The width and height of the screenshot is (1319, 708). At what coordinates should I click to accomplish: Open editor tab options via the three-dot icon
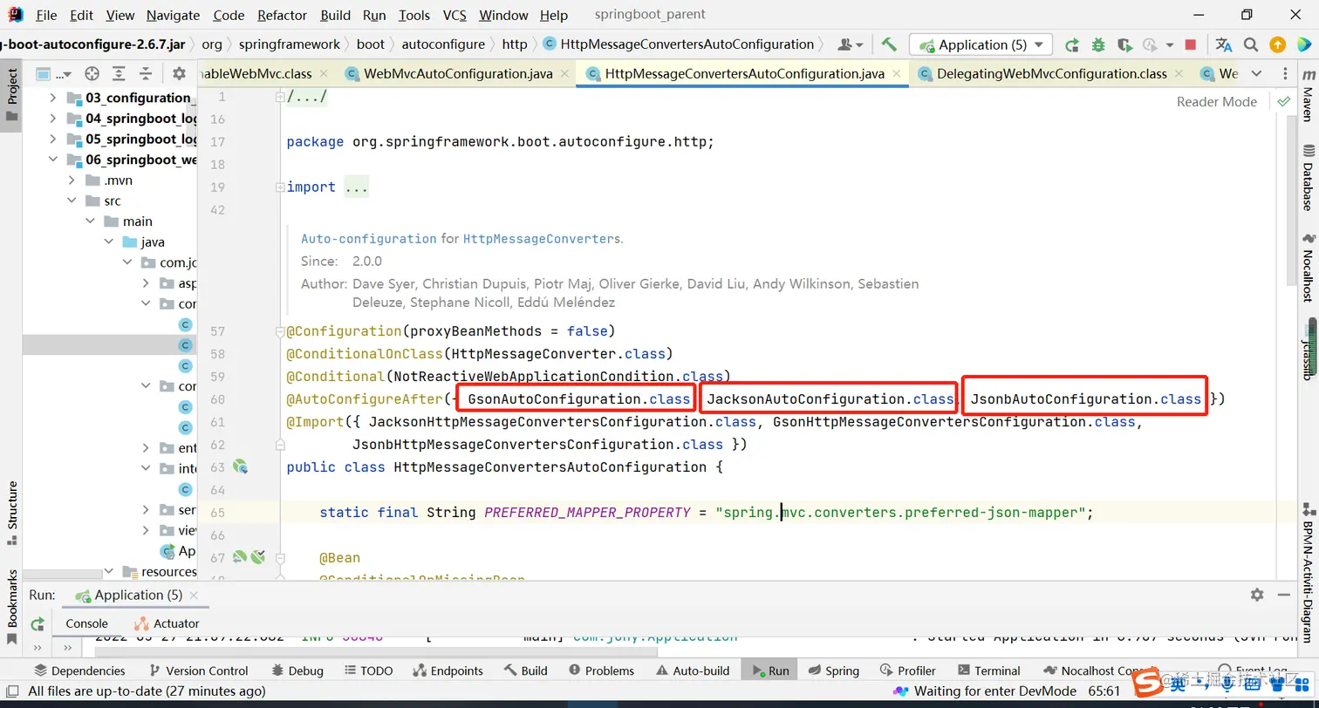(1286, 74)
